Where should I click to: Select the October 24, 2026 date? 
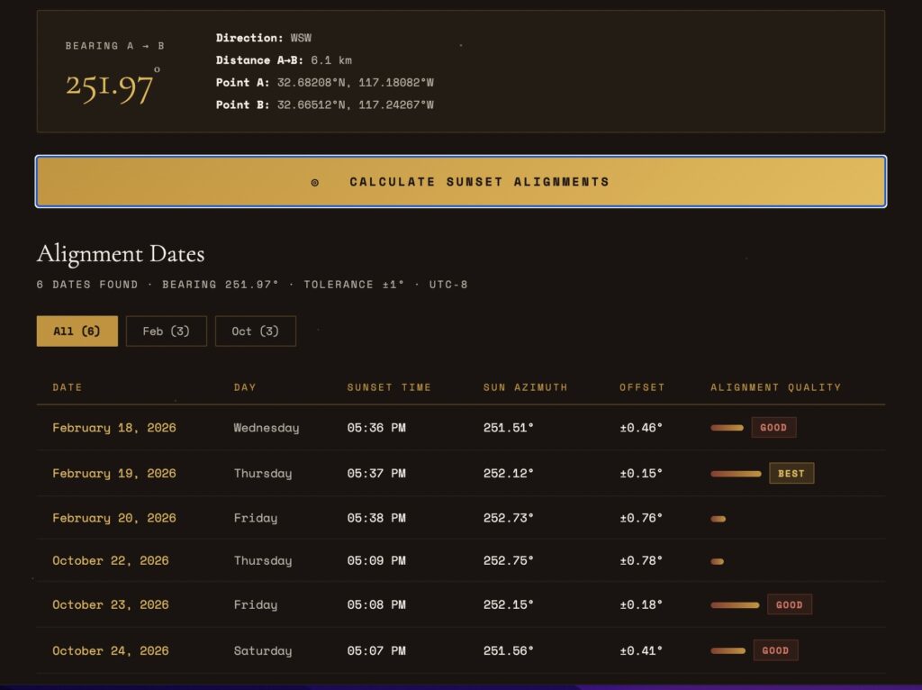pos(111,650)
